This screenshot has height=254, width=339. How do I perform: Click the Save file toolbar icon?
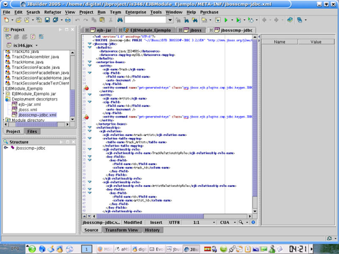(47, 20)
